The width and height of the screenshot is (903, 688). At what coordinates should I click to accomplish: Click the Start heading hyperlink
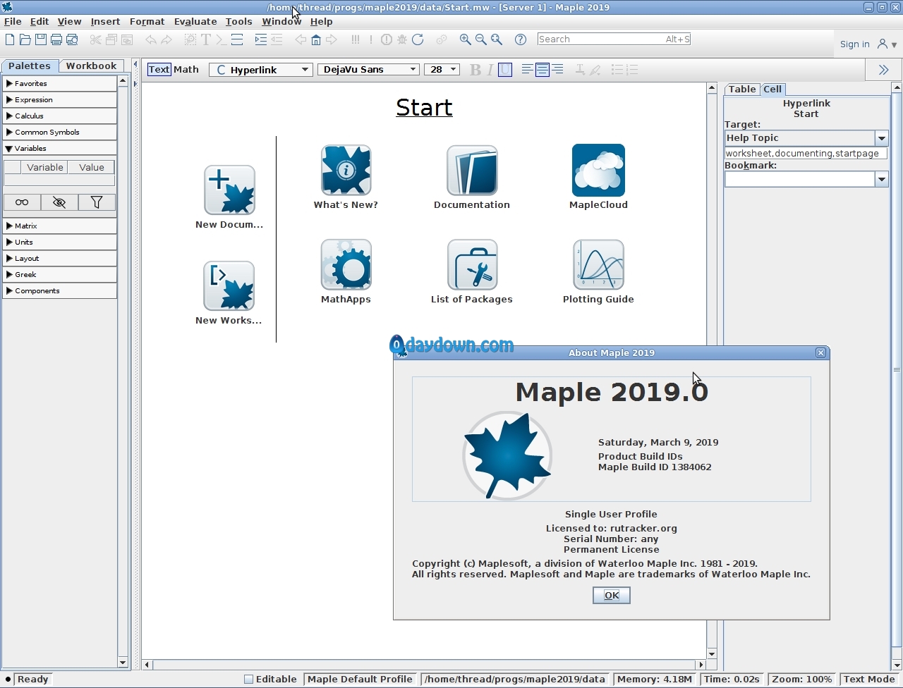[x=424, y=107]
